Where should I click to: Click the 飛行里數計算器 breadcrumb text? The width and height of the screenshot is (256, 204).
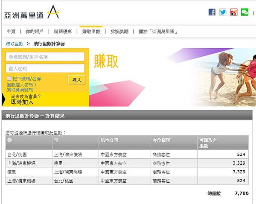(49, 44)
